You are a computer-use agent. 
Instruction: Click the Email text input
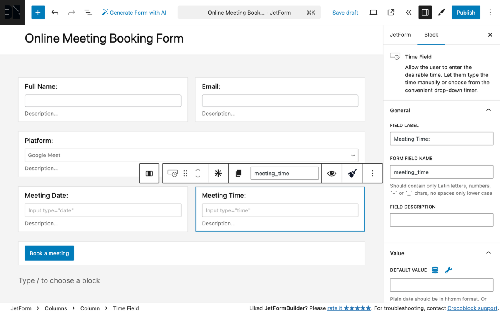click(280, 101)
